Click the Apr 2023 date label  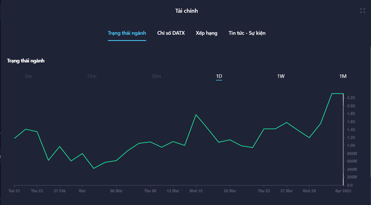(343, 191)
